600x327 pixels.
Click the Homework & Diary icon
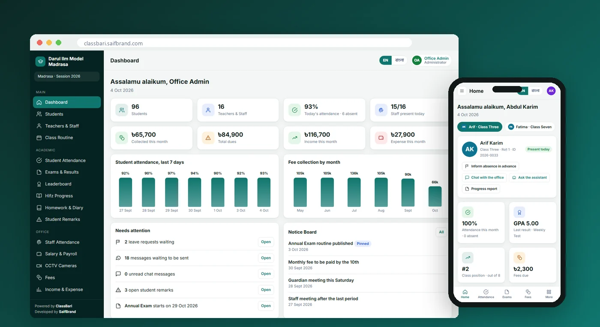click(x=39, y=208)
